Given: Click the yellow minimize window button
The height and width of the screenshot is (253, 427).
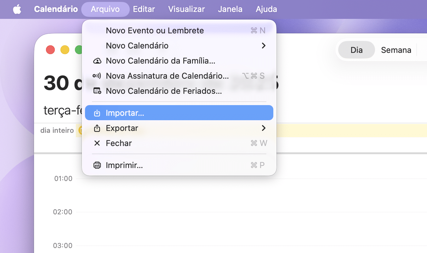Looking at the screenshot, I should click(x=65, y=50).
